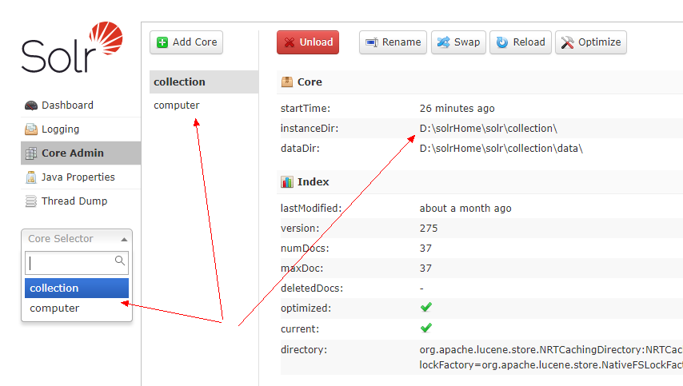Click lastModified value about a month ago

tap(465, 209)
